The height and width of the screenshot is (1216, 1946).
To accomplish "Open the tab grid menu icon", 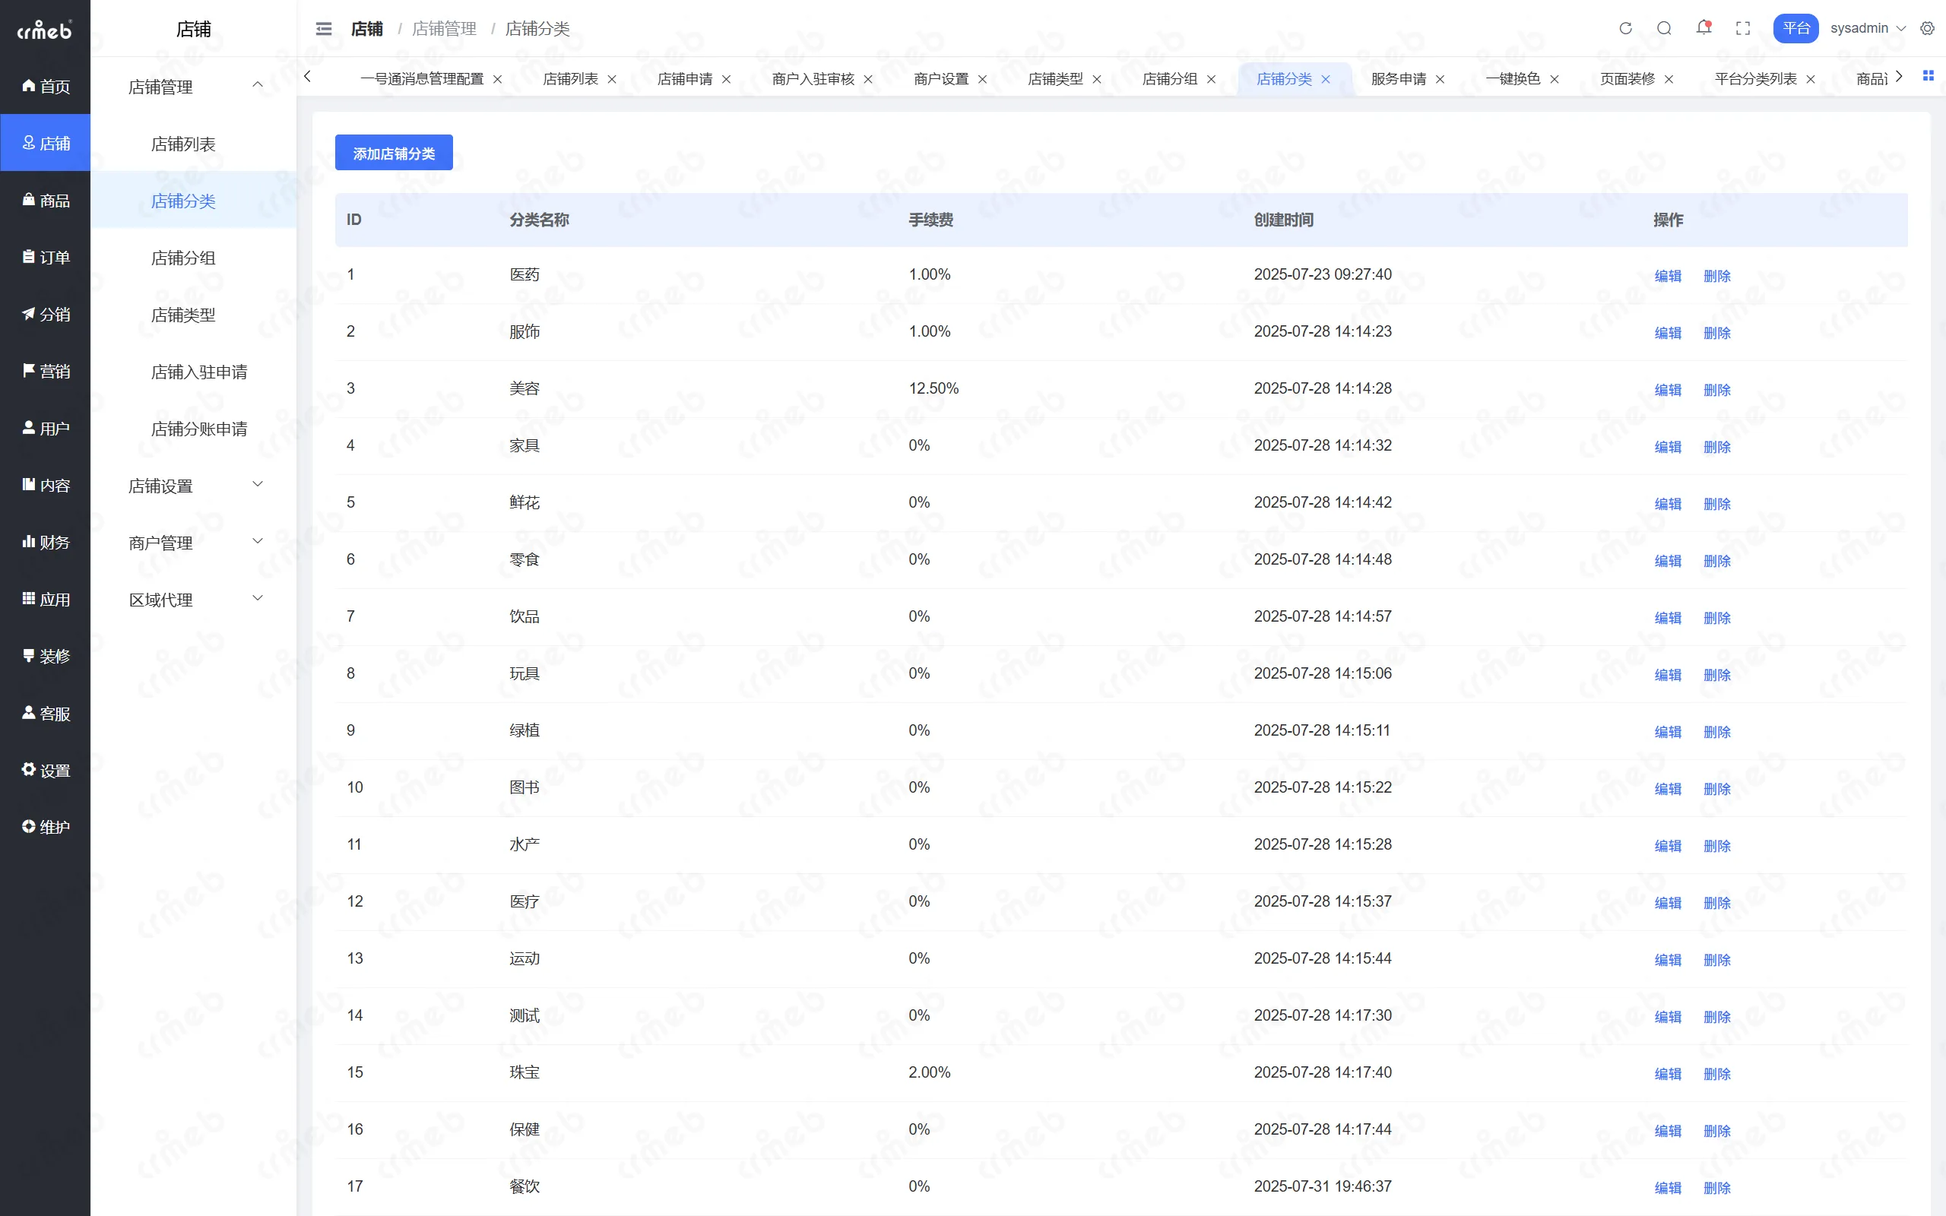I will pos(1928,75).
